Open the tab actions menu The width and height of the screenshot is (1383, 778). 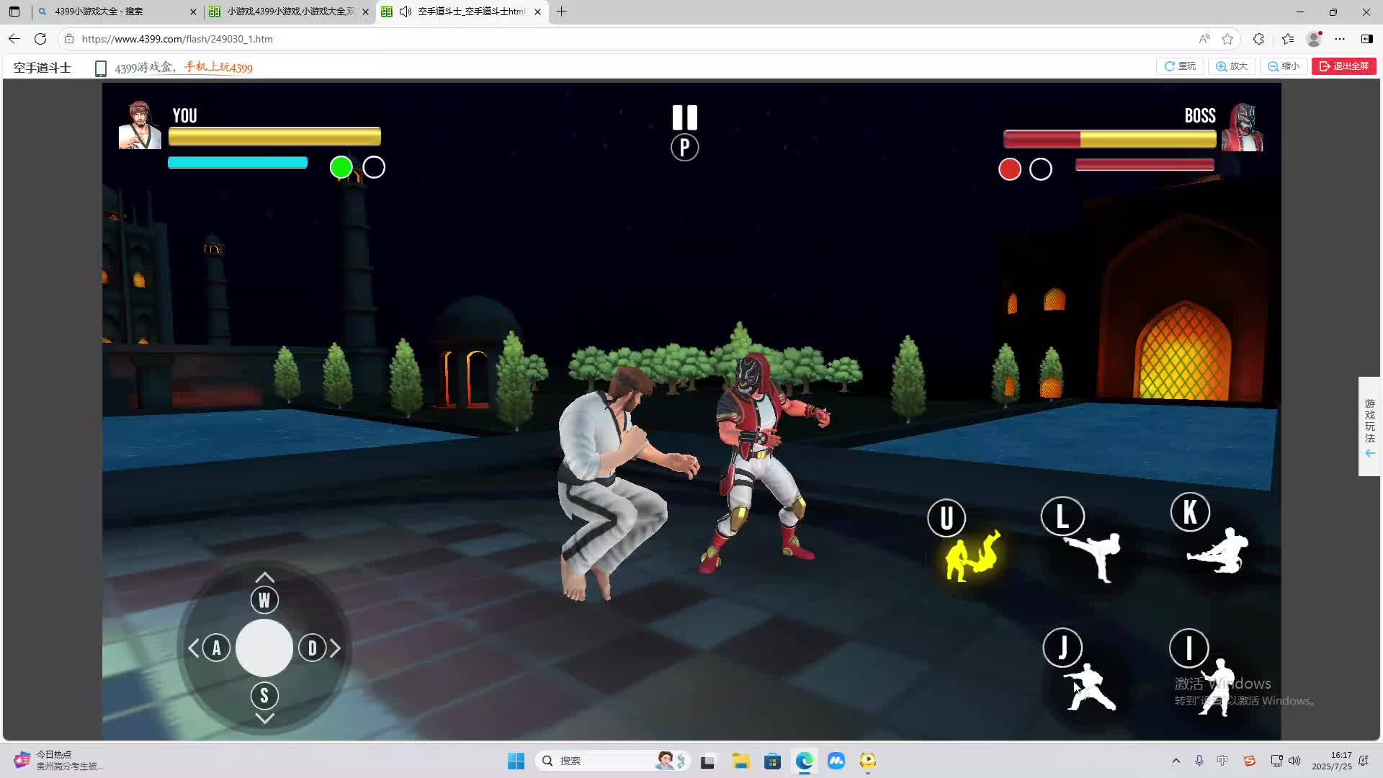(14, 12)
